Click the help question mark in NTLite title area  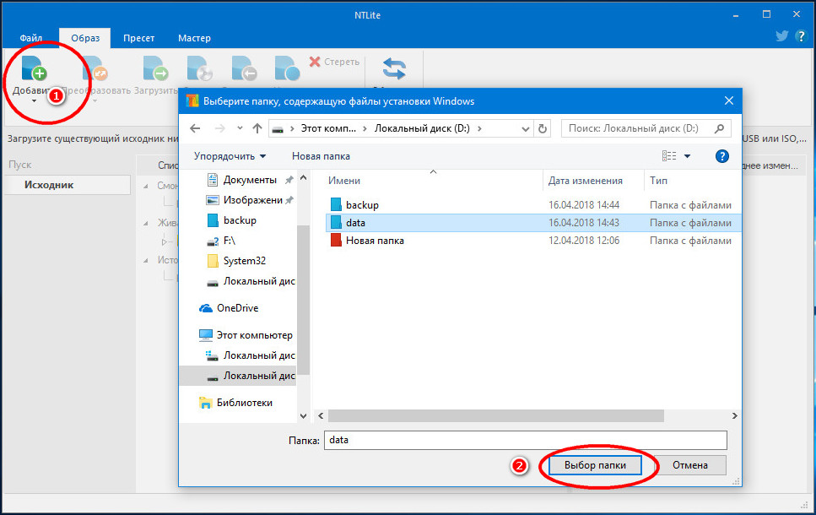[x=800, y=36]
